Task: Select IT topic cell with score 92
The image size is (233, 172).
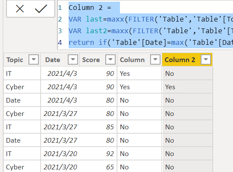Action: point(22,153)
